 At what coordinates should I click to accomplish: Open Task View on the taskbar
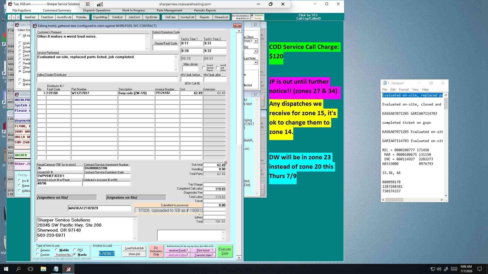[30, 269]
